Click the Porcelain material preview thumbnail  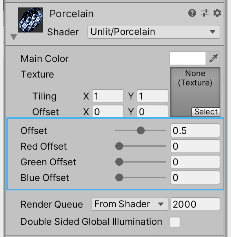click(31, 20)
